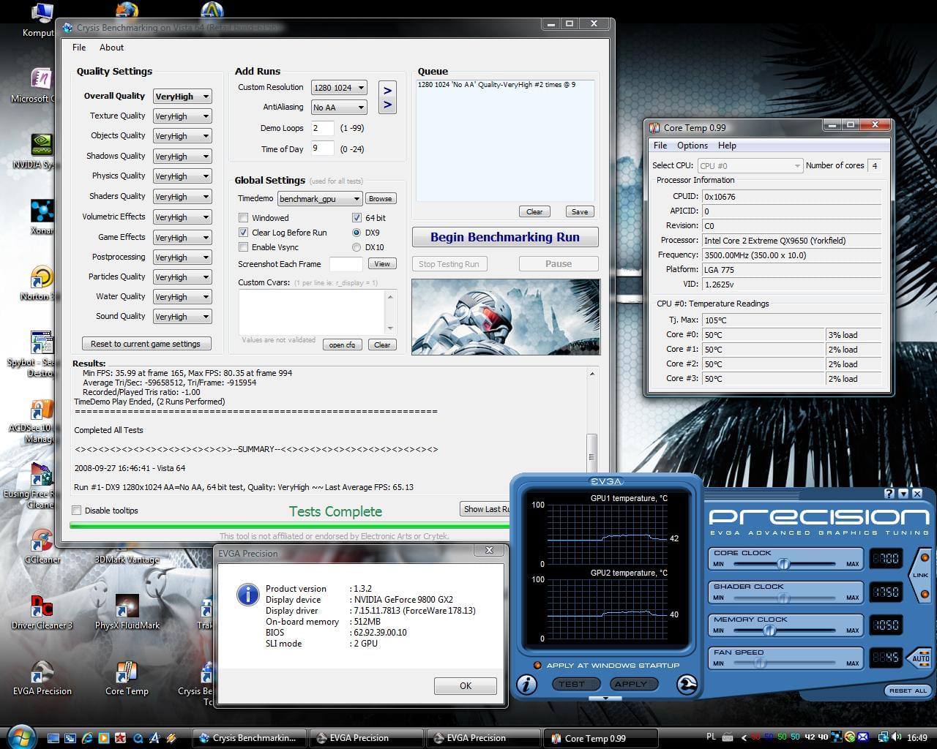Open the CCleaner desktop icon
The width and height of the screenshot is (937, 749).
42,546
